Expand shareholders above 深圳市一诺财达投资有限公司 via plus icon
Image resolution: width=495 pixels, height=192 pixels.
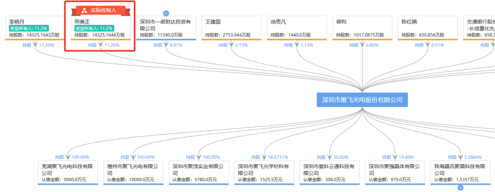(x=166, y=13)
